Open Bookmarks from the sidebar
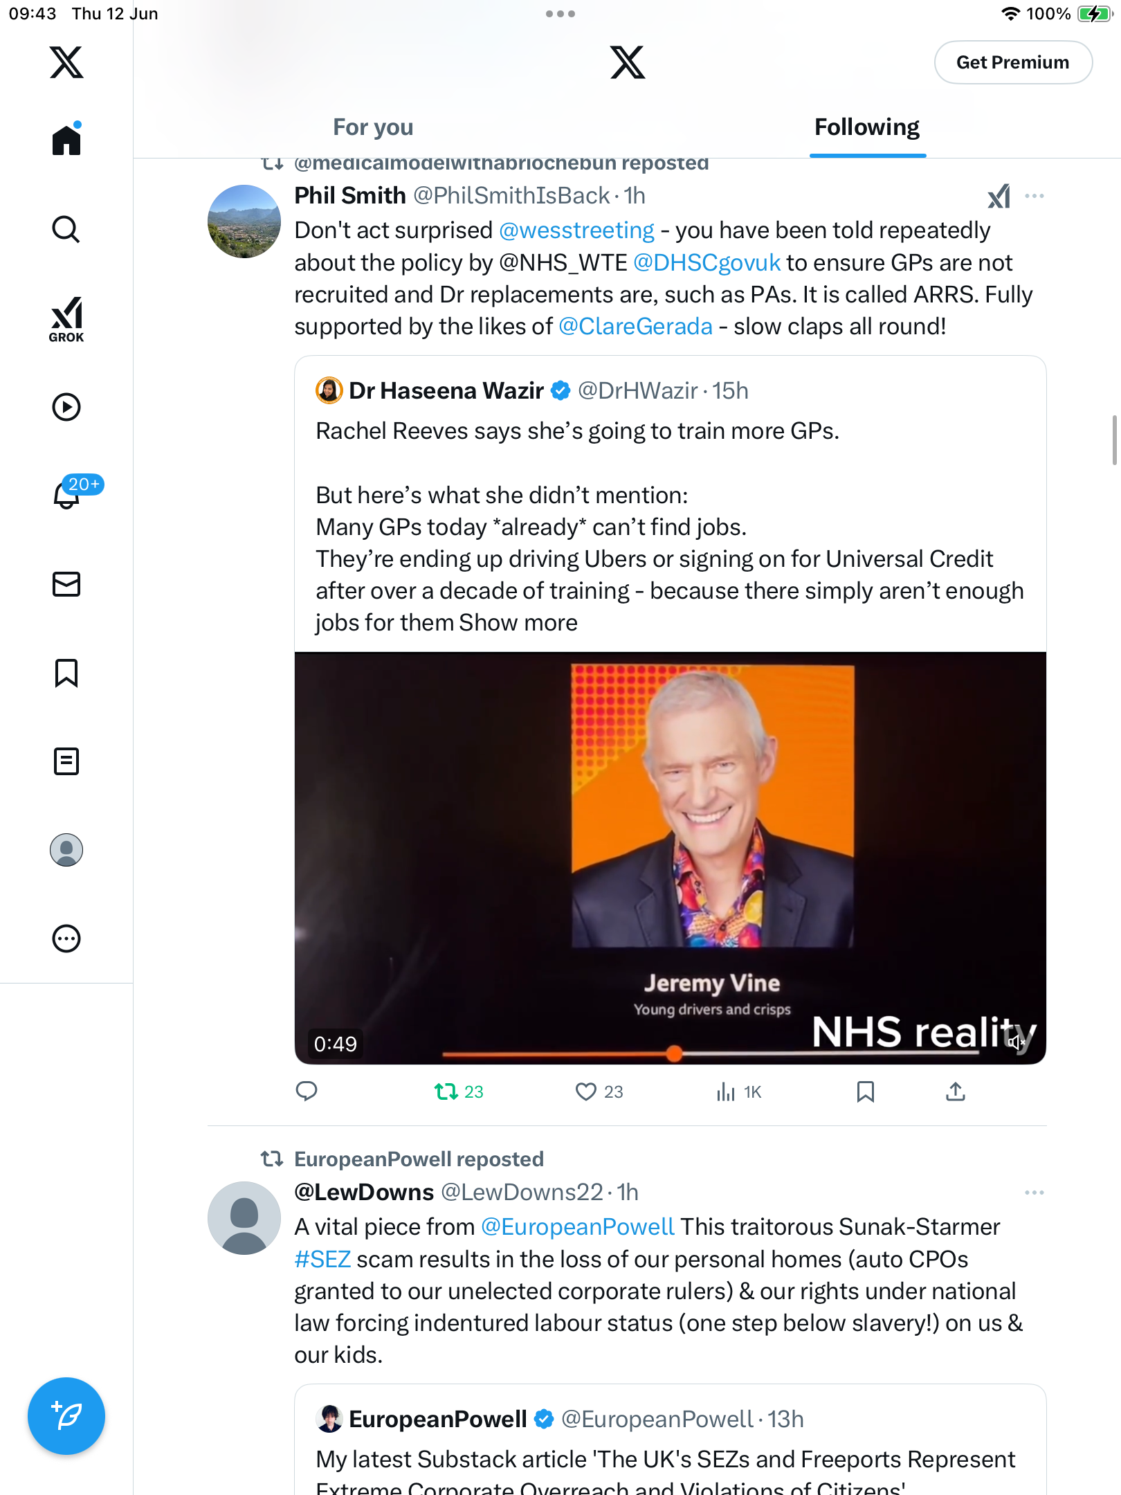The width and height of the screenshot is (1121, 1495). click(x=66, y=673)
